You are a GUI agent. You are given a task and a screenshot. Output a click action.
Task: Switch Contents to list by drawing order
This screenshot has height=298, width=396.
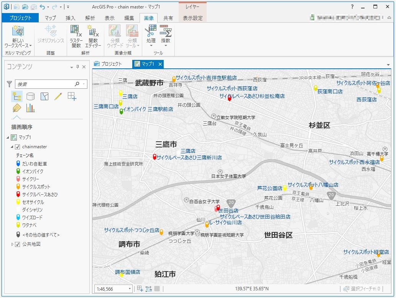click(16, 97)
